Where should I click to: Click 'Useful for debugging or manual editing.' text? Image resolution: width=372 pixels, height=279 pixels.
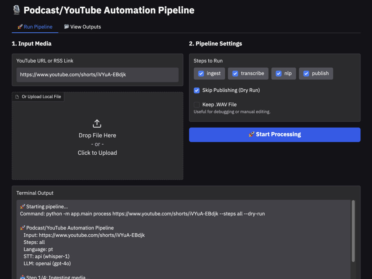point(232,112)
